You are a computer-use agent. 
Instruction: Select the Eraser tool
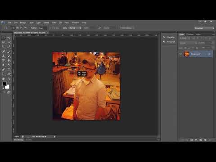(x=3, y=60)
